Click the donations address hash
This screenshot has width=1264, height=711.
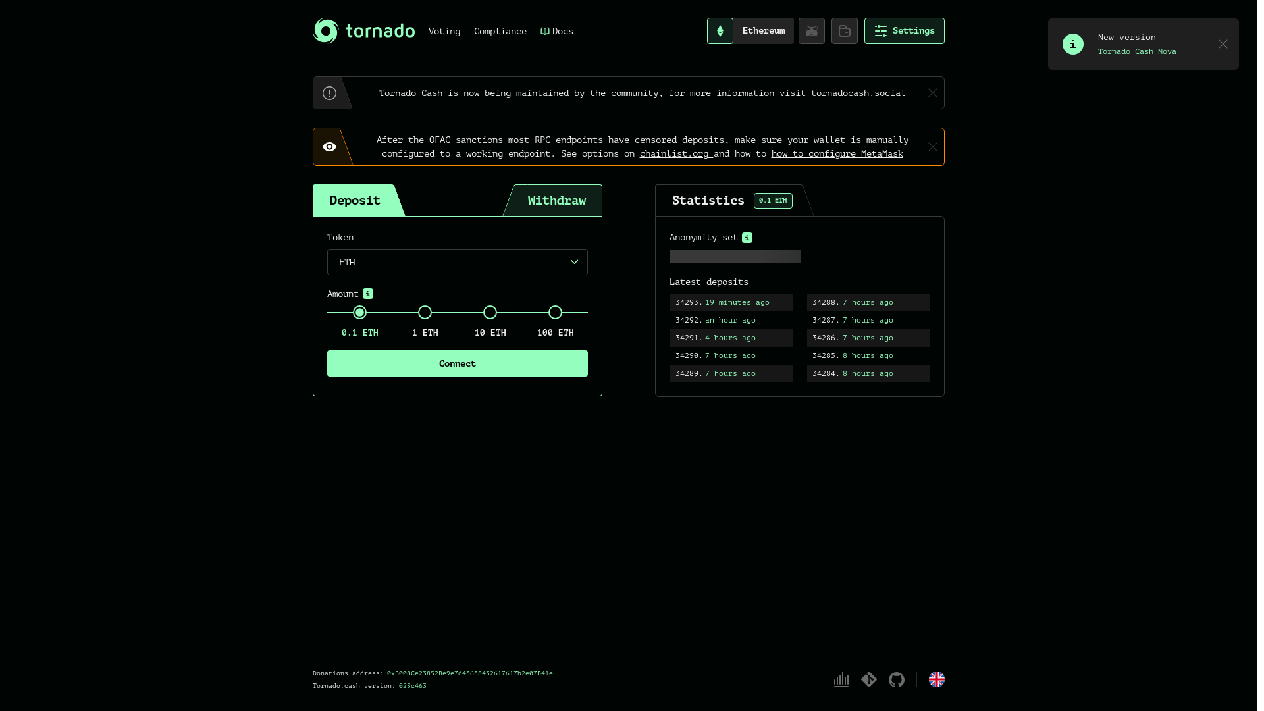pos(469,673)
